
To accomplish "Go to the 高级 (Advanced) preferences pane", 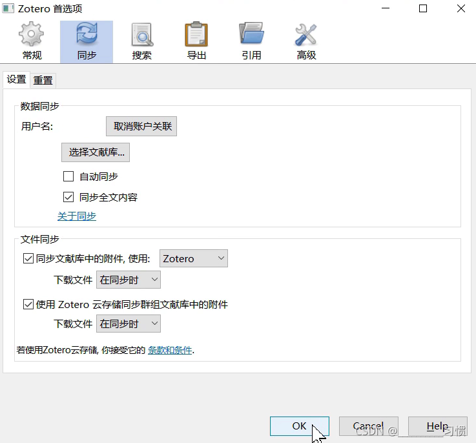I will [x=306, y=41].
